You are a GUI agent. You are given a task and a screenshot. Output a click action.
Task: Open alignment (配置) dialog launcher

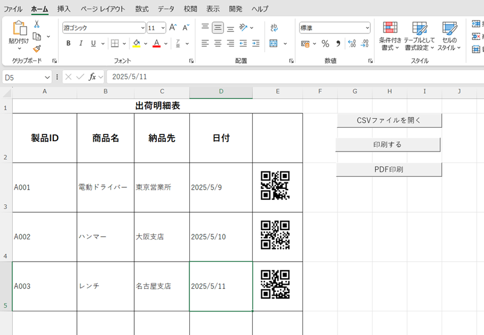[x=291, y=61]
